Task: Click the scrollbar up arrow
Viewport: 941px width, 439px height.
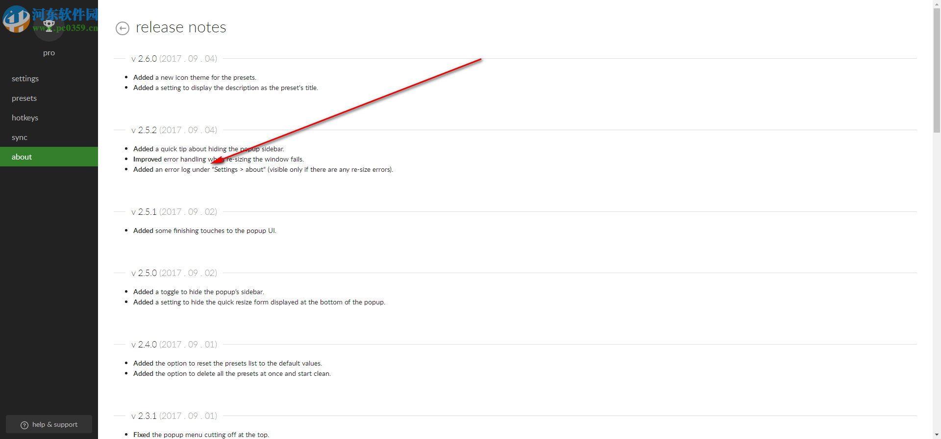Action: [x=937, y=4]
